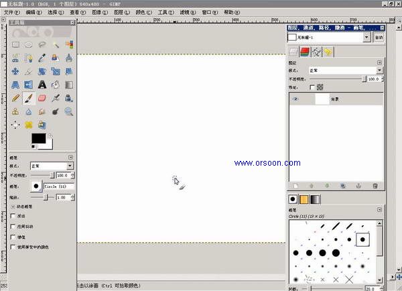Click the tool options opacity slider

(42, 175)
